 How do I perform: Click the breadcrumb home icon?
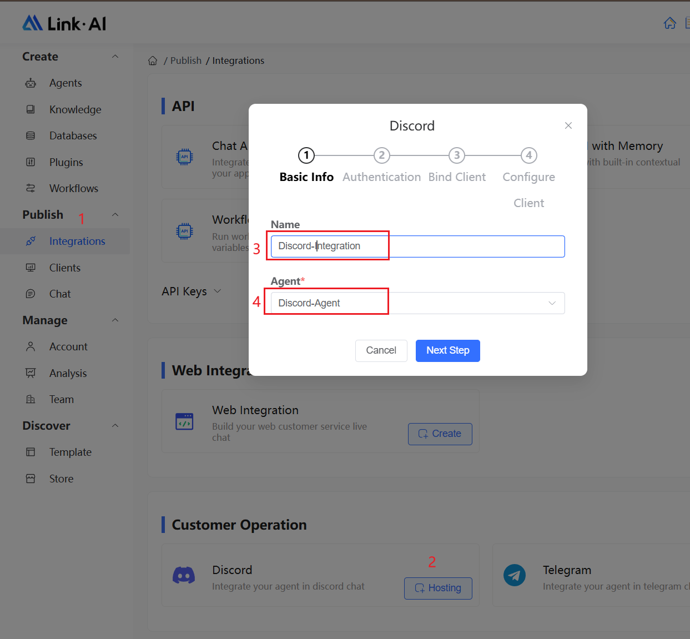click(153, 61)
